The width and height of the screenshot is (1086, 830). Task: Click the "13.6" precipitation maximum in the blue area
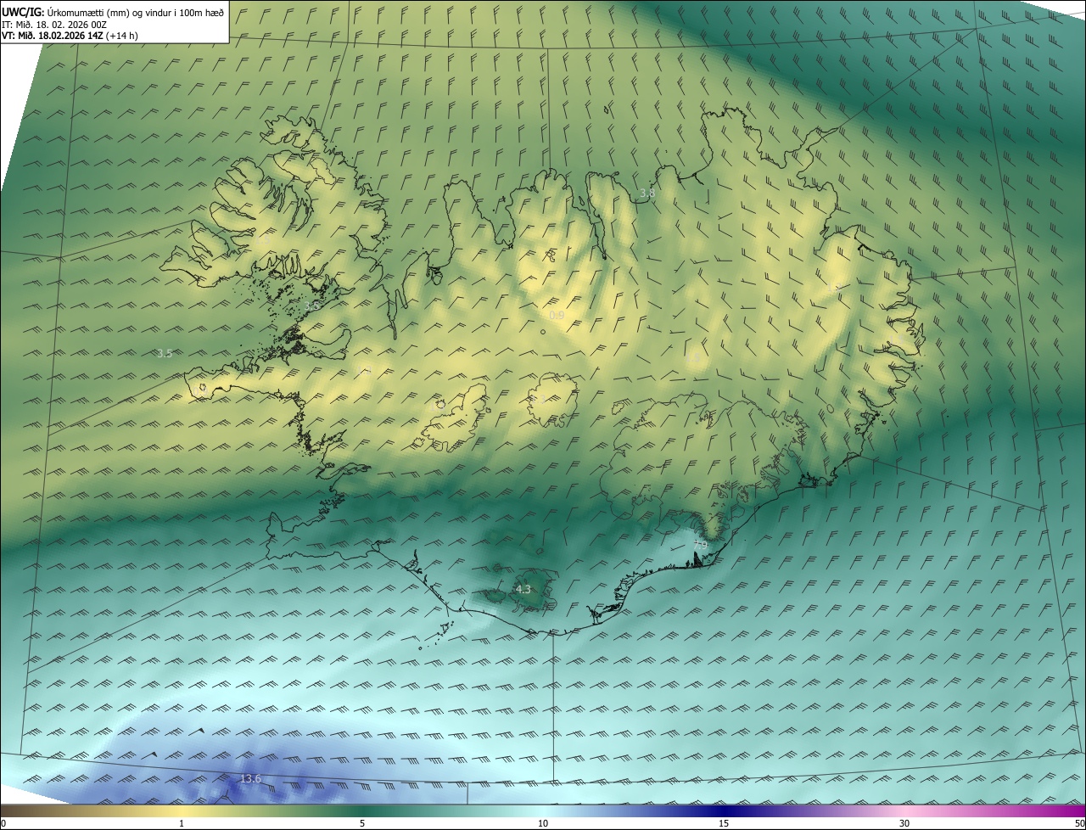pyautogui.click(x=250, y=778)
